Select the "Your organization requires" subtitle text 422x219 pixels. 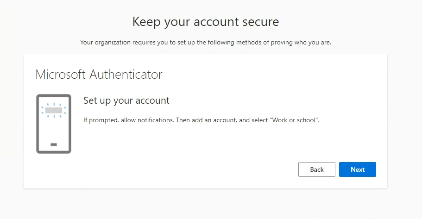pyautogui.click(x=206, y=42)
